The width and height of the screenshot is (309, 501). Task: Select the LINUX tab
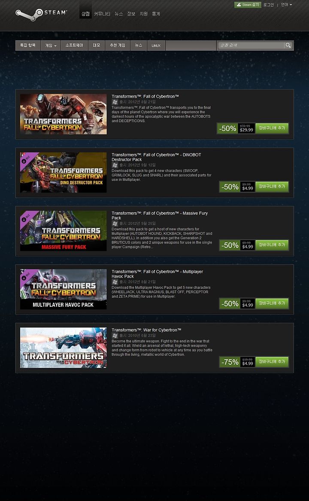(156, 46)
